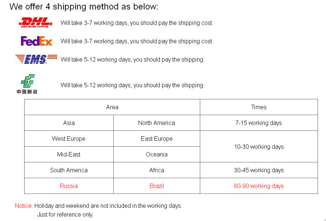Click the West Europe cell

click(x=69, y=139)
